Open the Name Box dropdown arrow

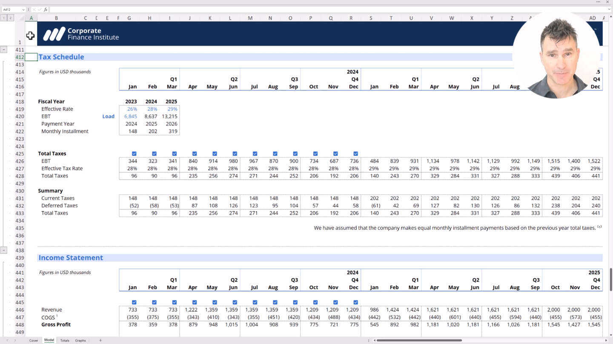tap(23, 9)
